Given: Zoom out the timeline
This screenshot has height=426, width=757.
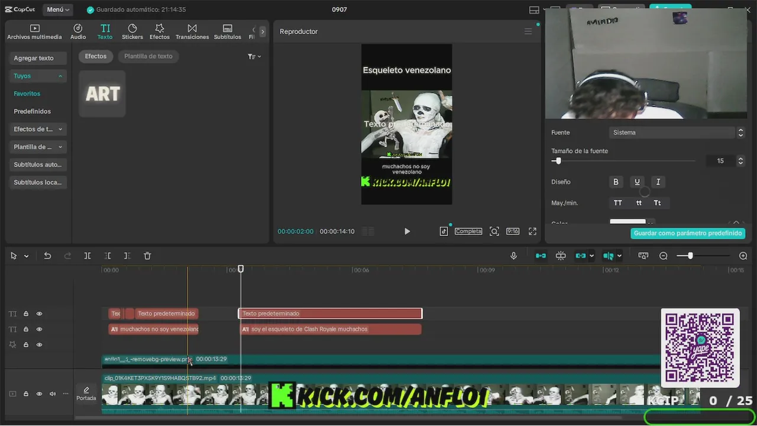Looking at the screenshot, I should (664, 256).
